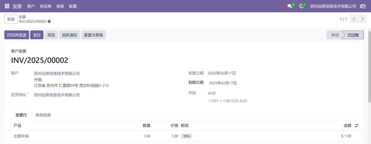This screenshot has width=371, height=144.
Task: Open the messages chat bubble icon
Action: 290,6
